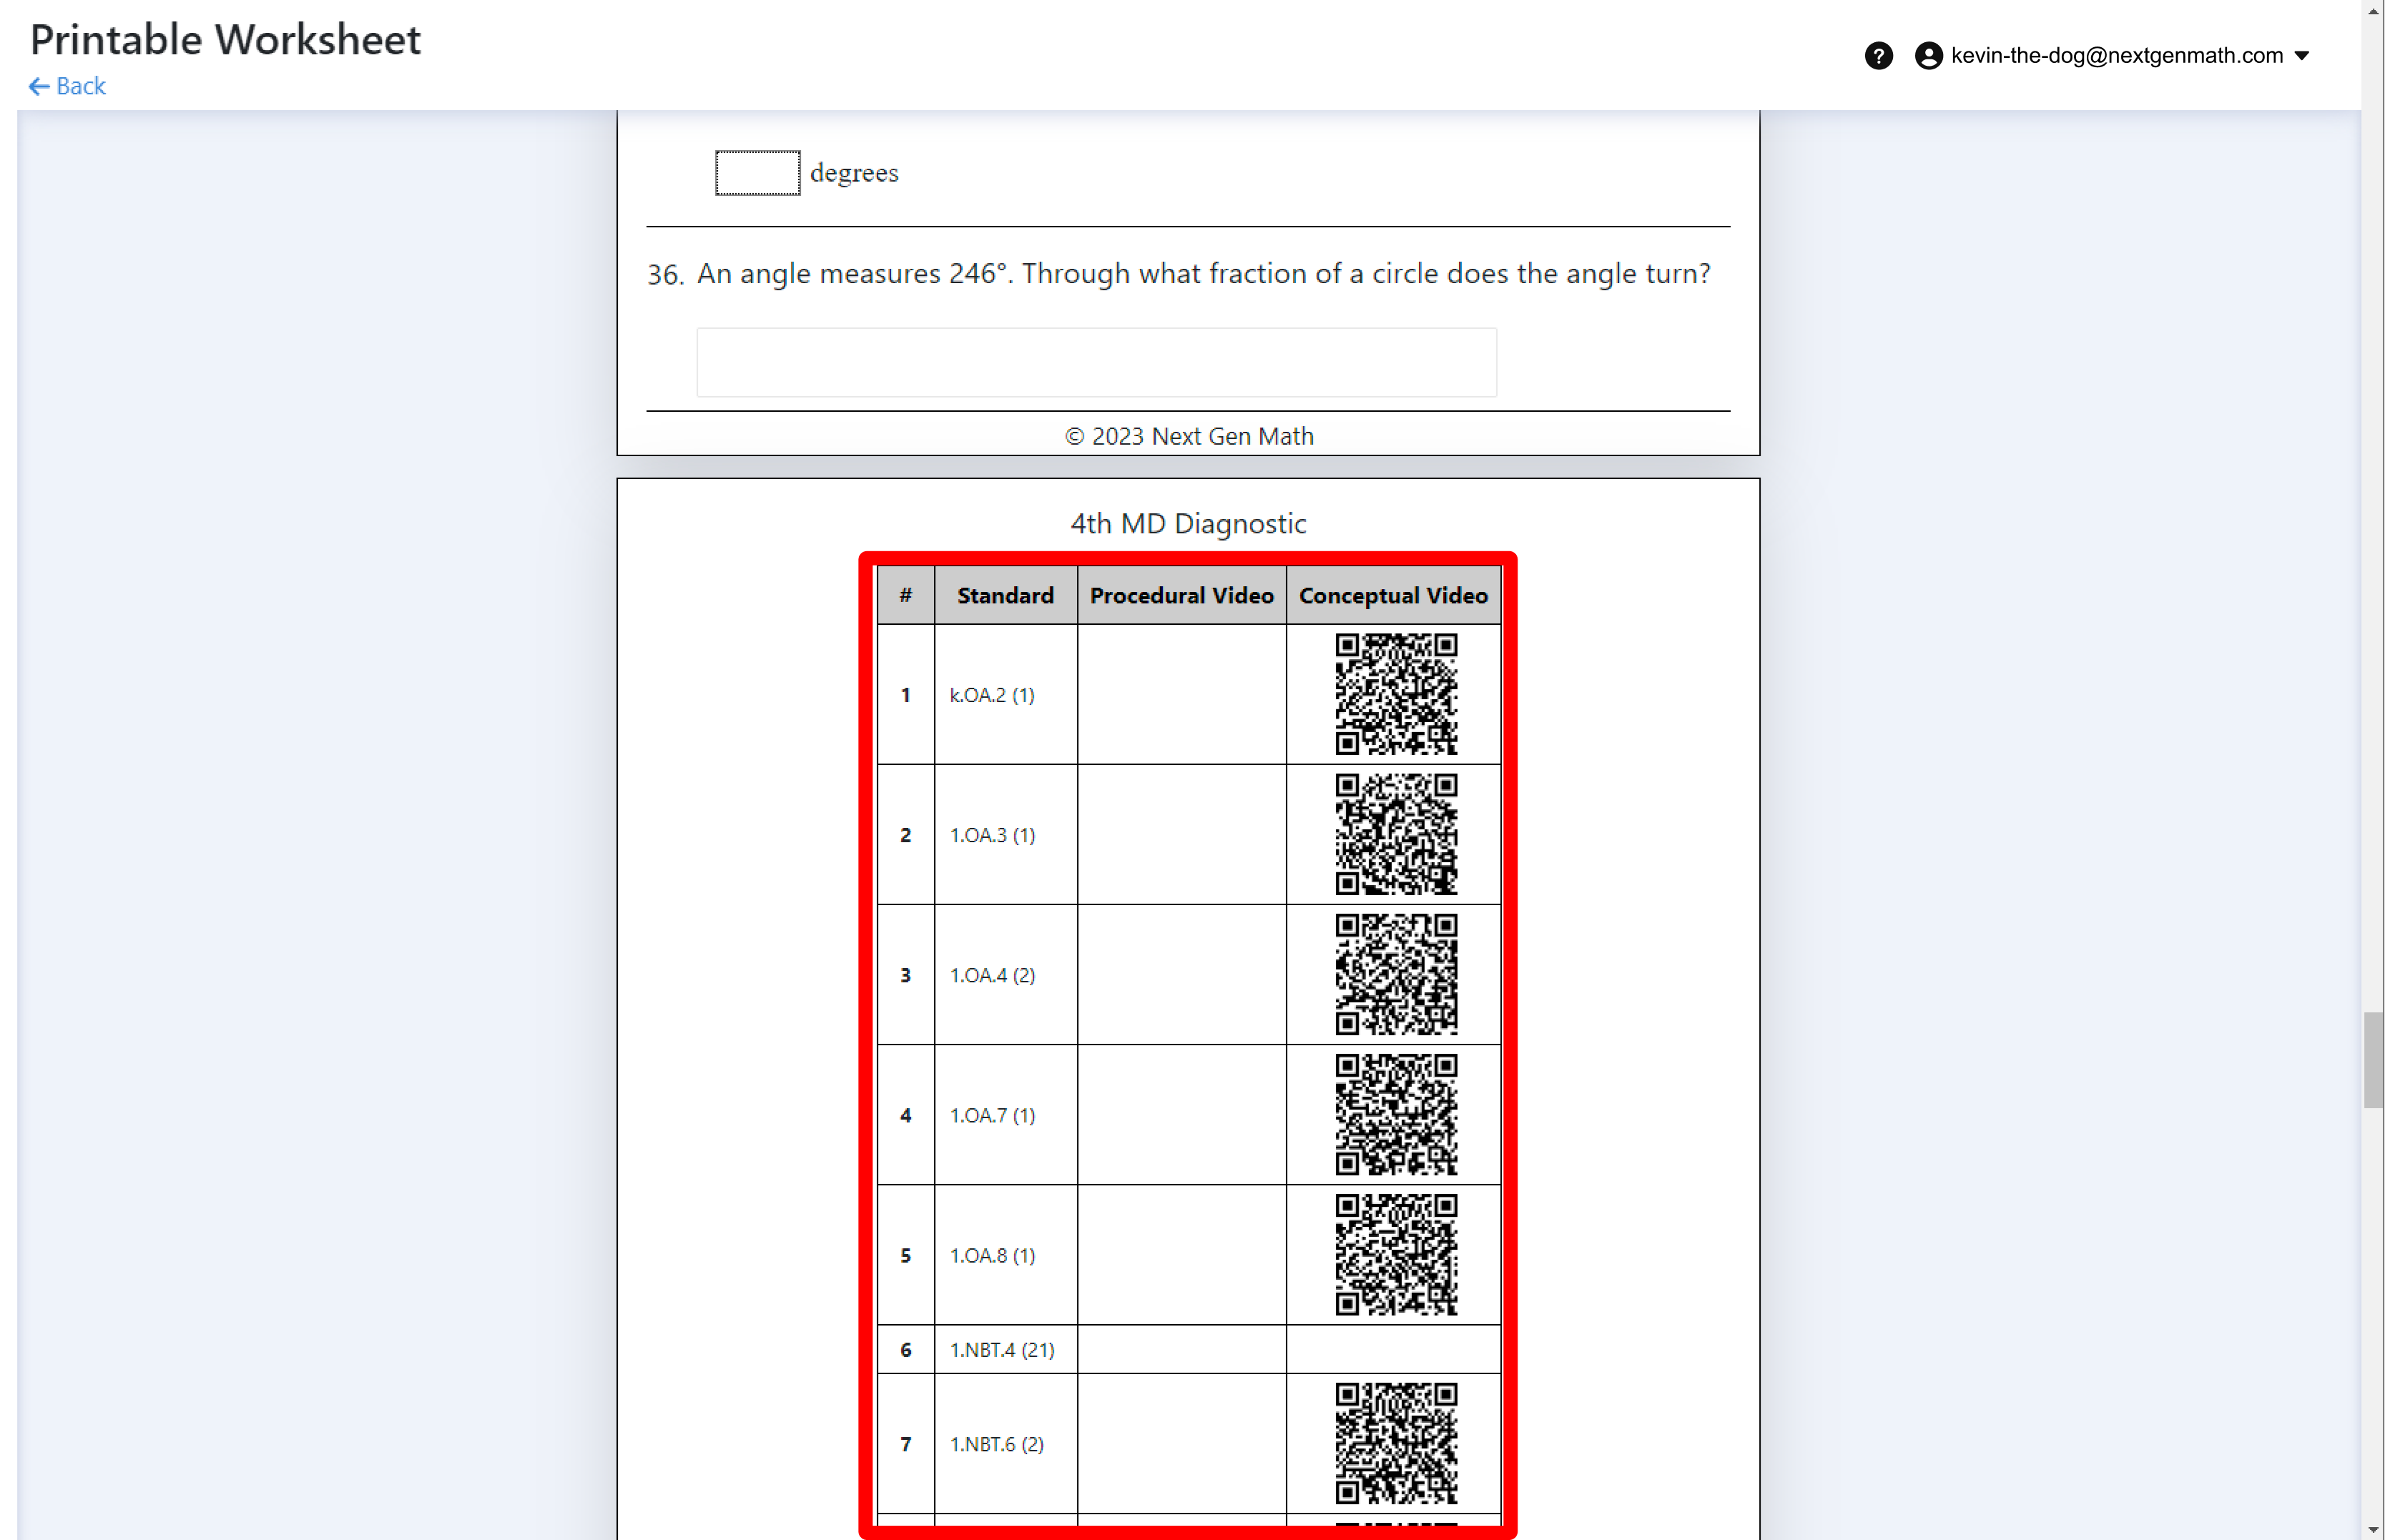Click the scrollbar down arrow
Image resolution: width=2385 pixels, height=1540 pixels.
2372,1530
